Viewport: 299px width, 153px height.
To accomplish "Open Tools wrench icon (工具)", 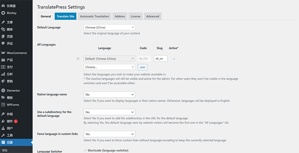I will [3, 135].
